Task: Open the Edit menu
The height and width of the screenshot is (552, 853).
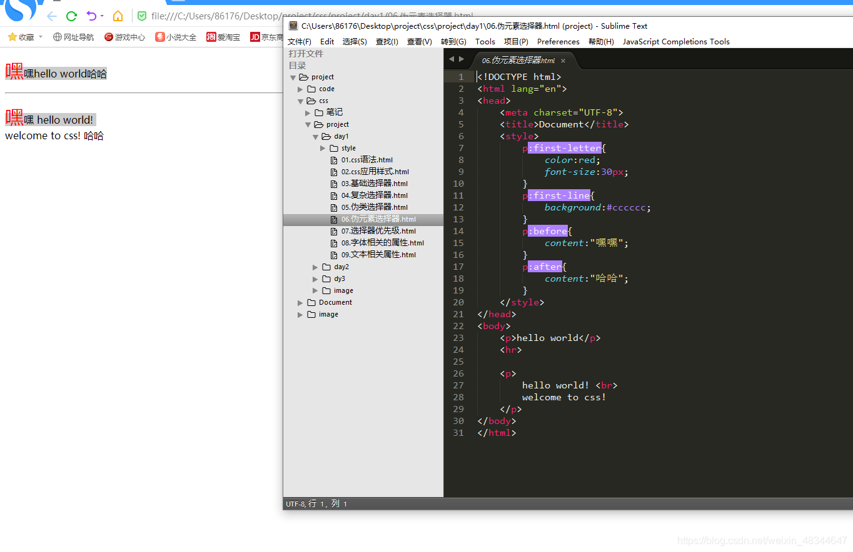Action: coord(327,41)
